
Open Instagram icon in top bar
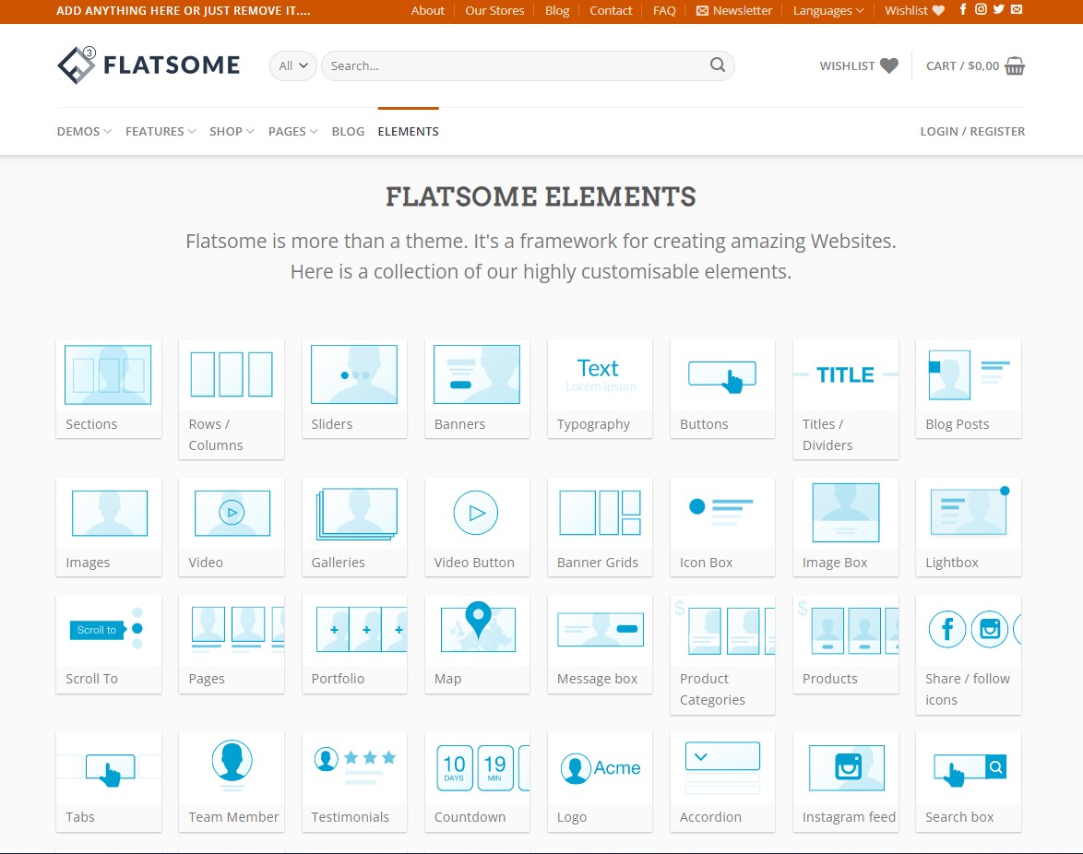(981, 9)
